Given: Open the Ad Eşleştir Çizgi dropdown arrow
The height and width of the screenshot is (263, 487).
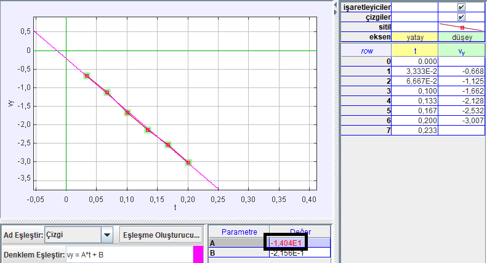Looking at the screenshot, I should [x=107, y=235].
